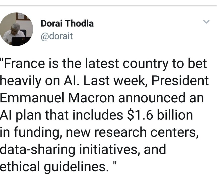This screenshot has width=217, height=177.
Task: Click Dorai Thodla's profile picture
Action: 16,29
